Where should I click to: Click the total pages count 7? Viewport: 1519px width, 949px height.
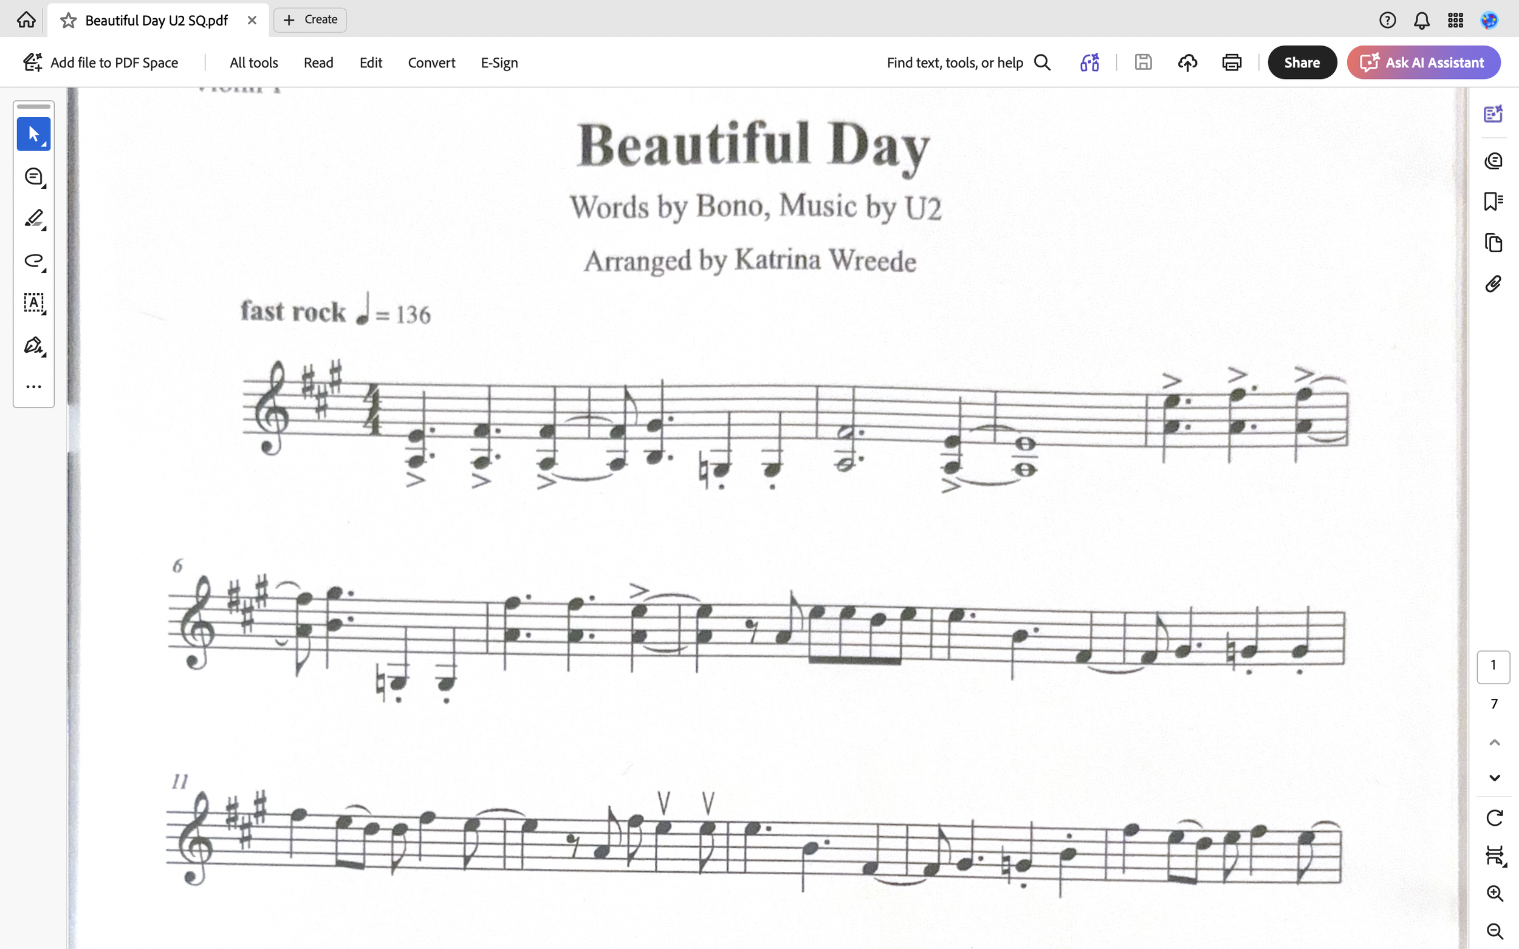point(1494,704)
